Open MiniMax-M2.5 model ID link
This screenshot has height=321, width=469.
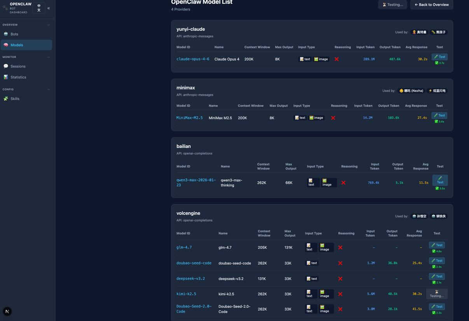(189, 118)
